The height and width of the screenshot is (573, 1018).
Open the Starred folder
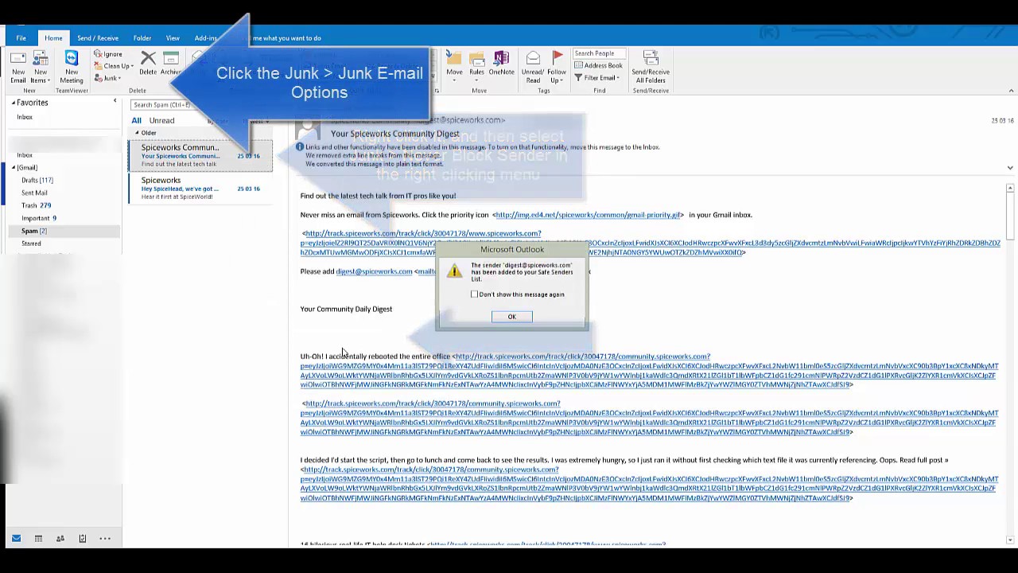click(31, 244)
